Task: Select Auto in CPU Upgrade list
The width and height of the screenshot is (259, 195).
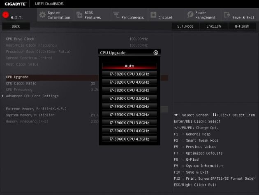Action: click(x=129, y=66)
